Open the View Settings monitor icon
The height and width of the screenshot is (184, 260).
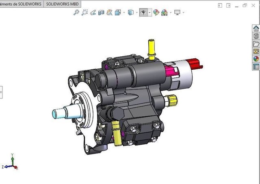pyautogui.click(x=177, y=13)
